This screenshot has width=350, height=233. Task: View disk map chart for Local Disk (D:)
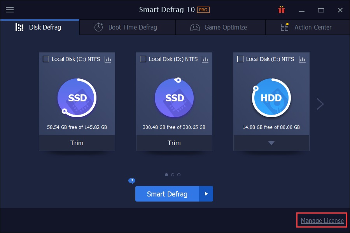pyautogui.click(x=205, y=59)
